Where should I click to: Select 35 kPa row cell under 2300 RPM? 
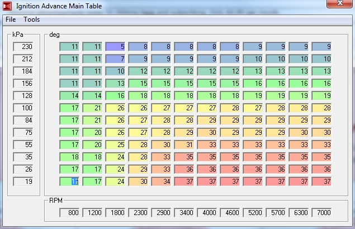click(138, 157)
